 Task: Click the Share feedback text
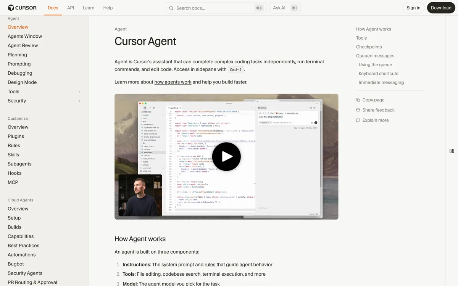point(379,110)
